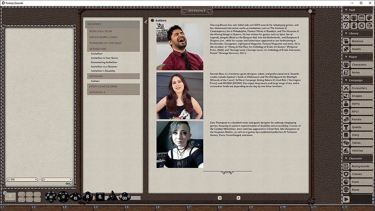Toggle the DIS disadvantage button
This screenshot has width=375, height=211.
pos(21,200)
